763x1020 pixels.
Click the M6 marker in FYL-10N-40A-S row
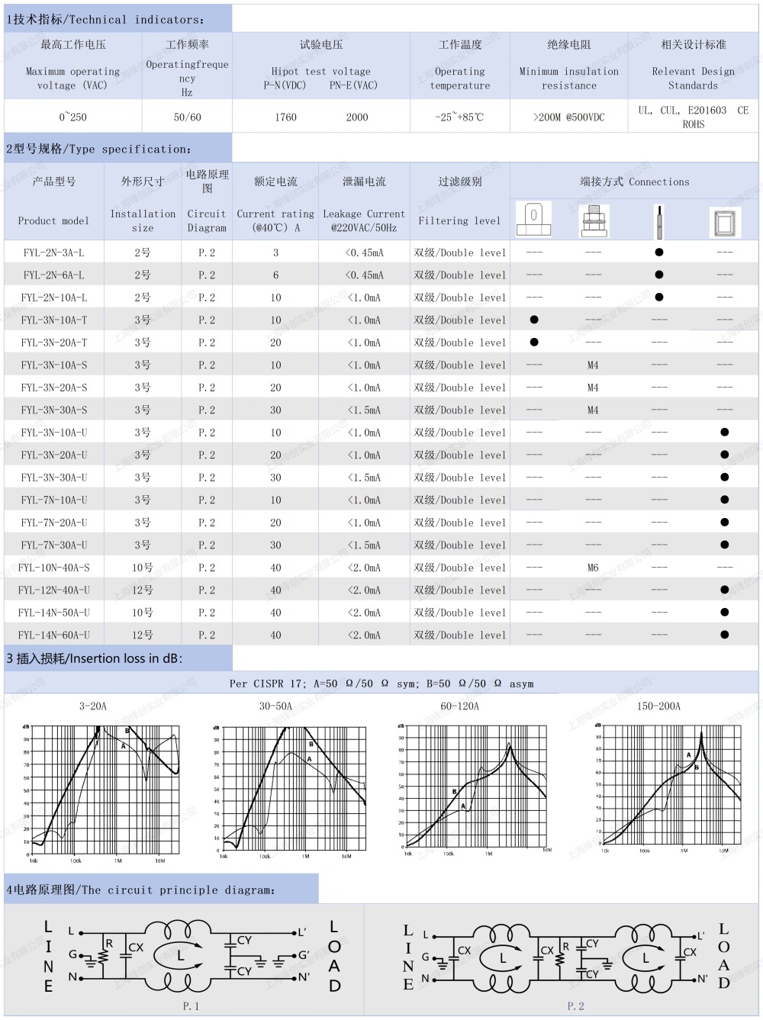(593, 568)
